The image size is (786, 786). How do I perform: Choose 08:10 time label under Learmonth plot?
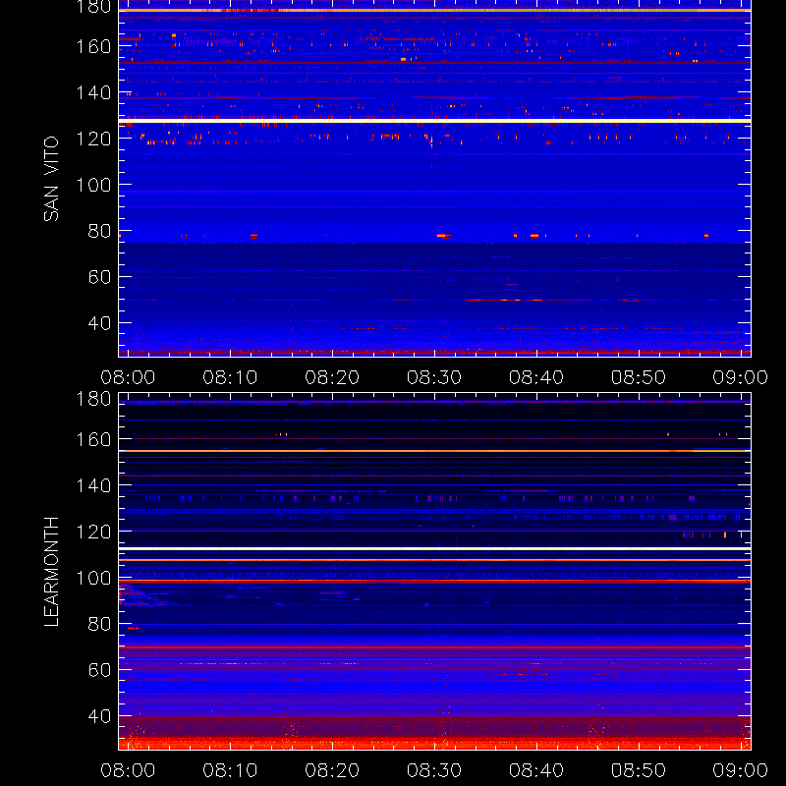pos(230,770)
